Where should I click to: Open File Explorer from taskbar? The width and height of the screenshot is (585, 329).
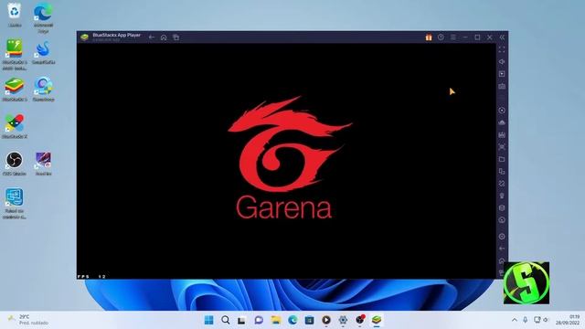276,320
